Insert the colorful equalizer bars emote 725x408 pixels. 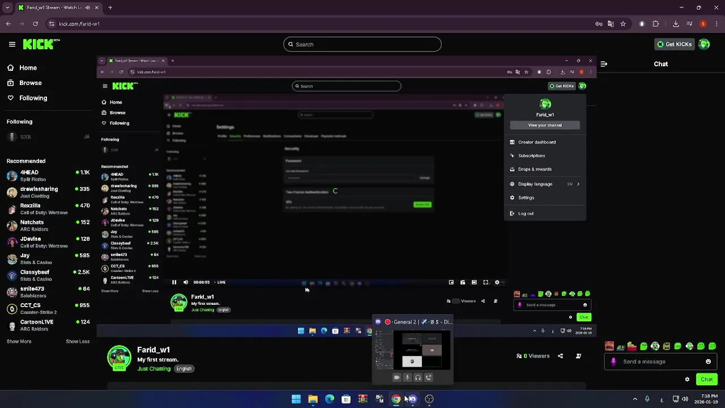click(632, 346)
